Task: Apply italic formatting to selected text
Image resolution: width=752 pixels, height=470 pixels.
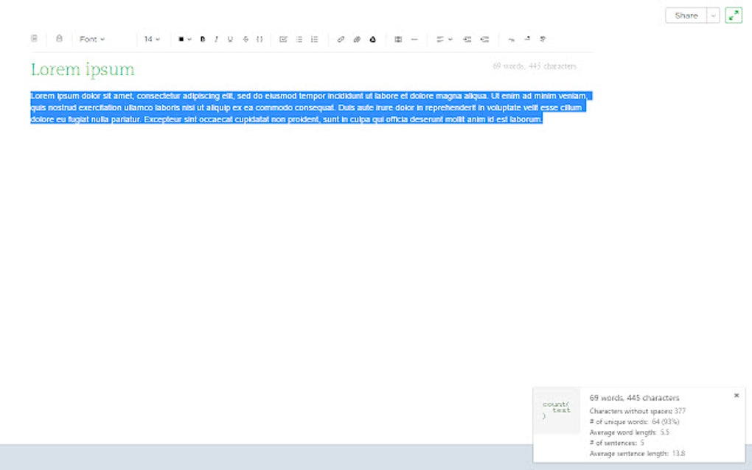Action: (x=216, y=39)
